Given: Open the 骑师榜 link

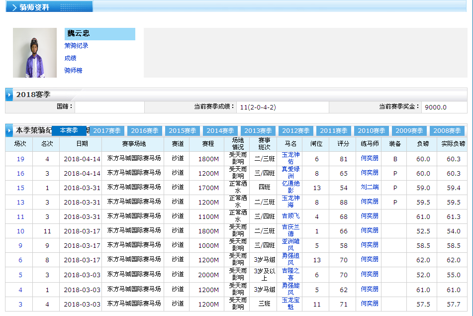Looking at the screenshot, I should (73, 71).
